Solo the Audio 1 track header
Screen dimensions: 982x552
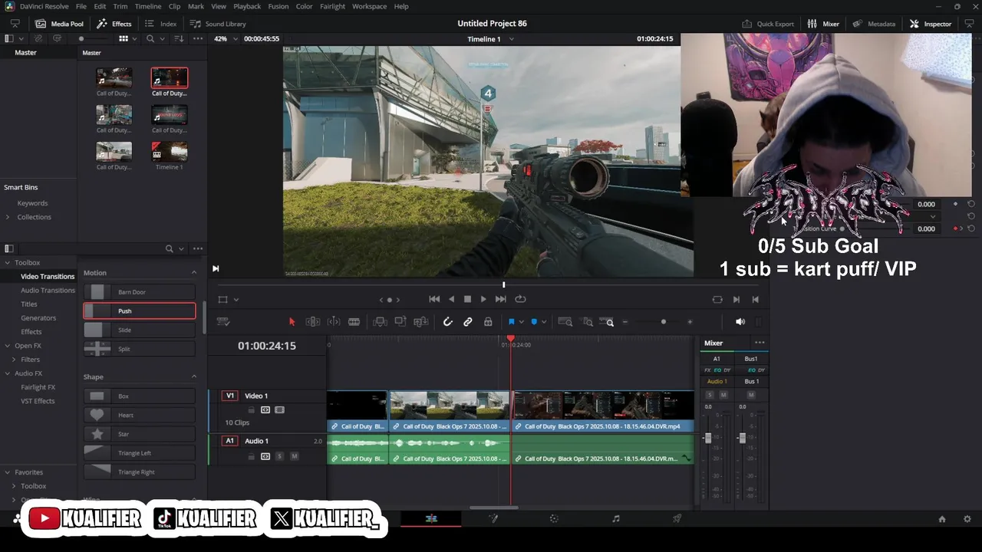[x=279, y=456]
